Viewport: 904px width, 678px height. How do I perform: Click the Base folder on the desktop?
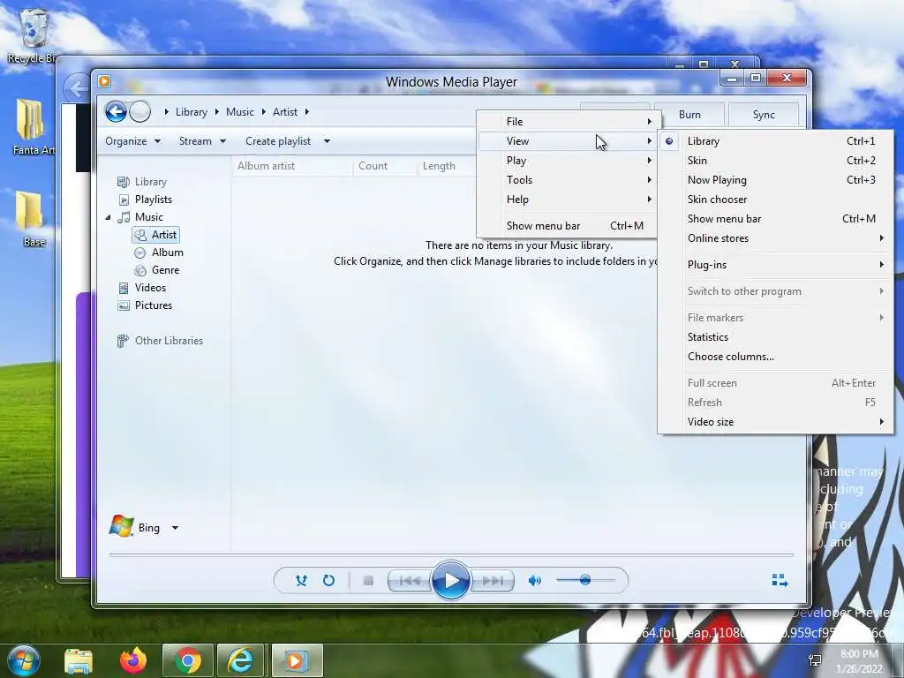[x=30, y=218]
